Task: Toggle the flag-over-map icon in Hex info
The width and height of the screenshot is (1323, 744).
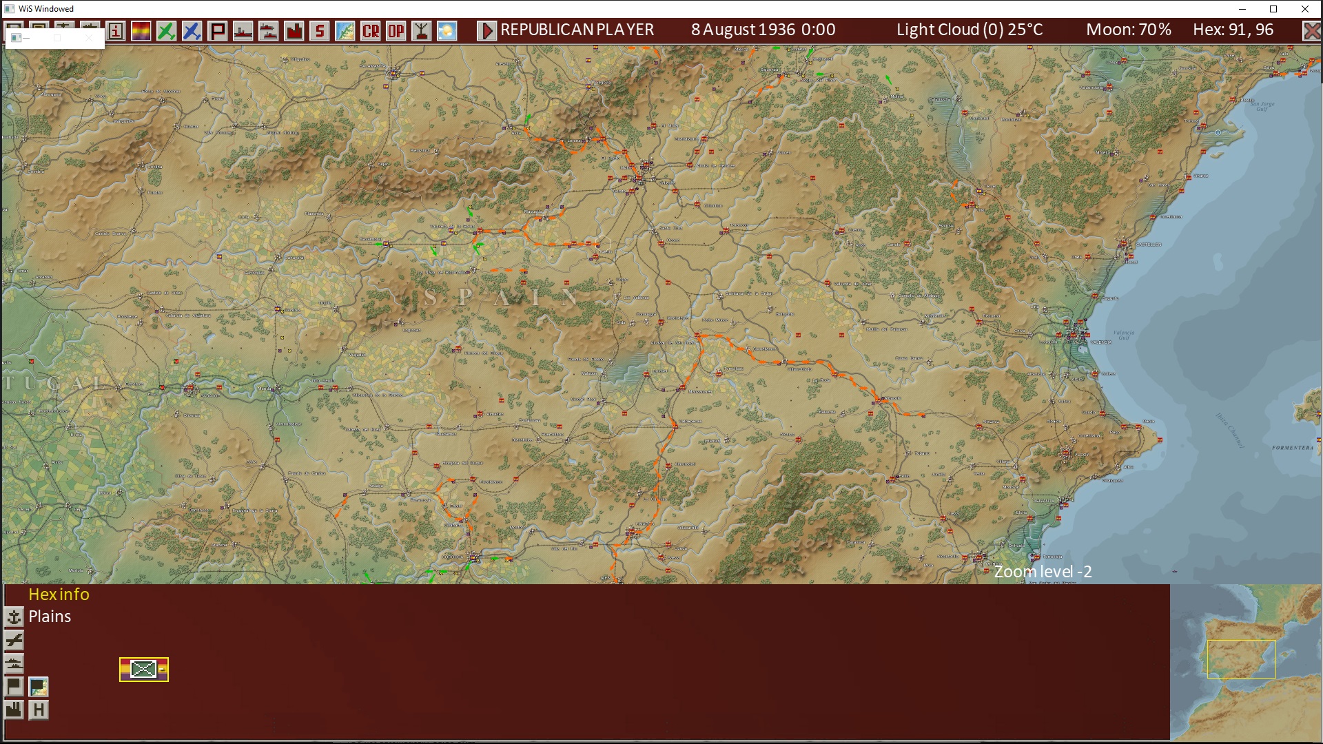Action: 39,686
